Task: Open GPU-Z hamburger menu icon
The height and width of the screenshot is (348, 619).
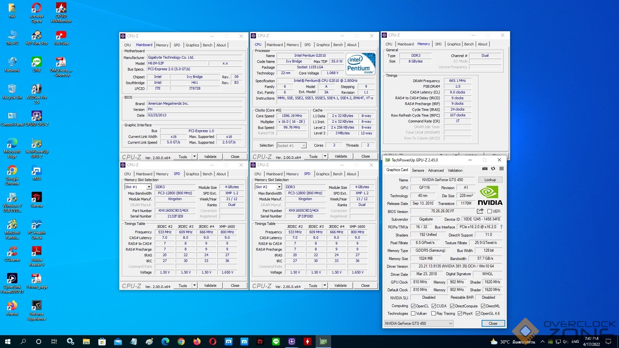Action: (x=501, y=169)
